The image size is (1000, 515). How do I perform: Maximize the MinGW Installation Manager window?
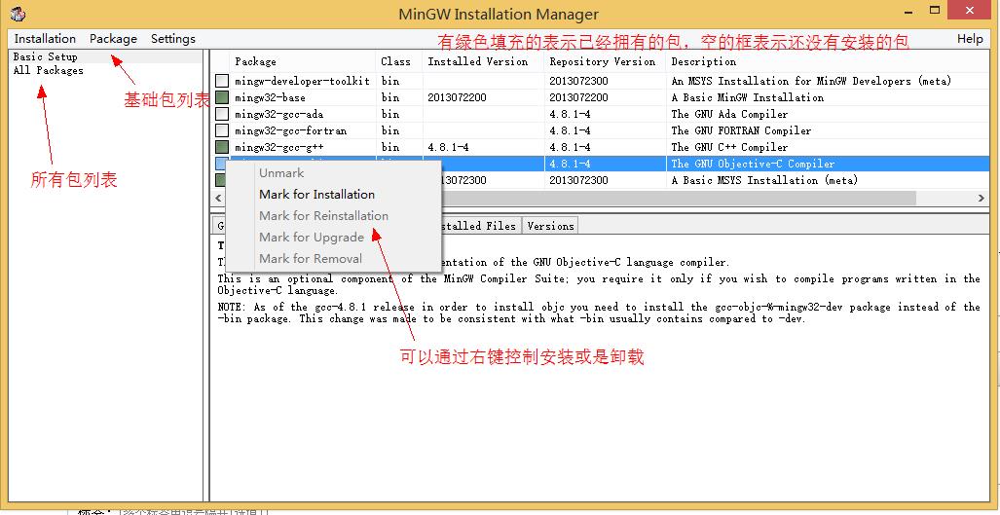coord(935,11)
